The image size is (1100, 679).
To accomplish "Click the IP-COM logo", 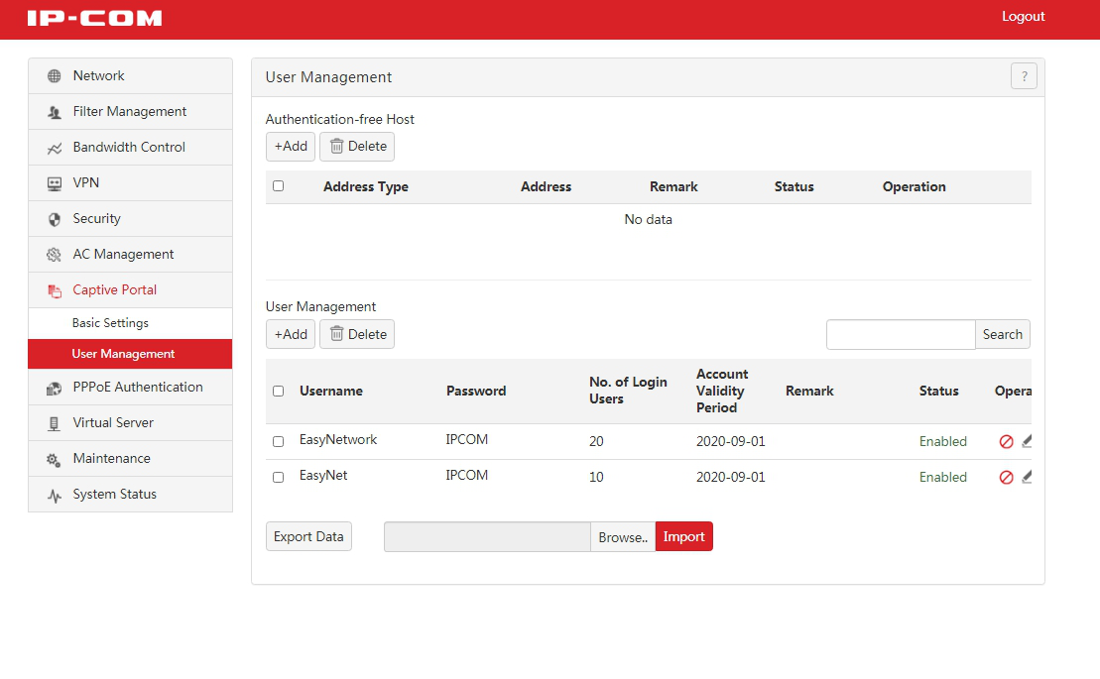I will coord(94,18).
